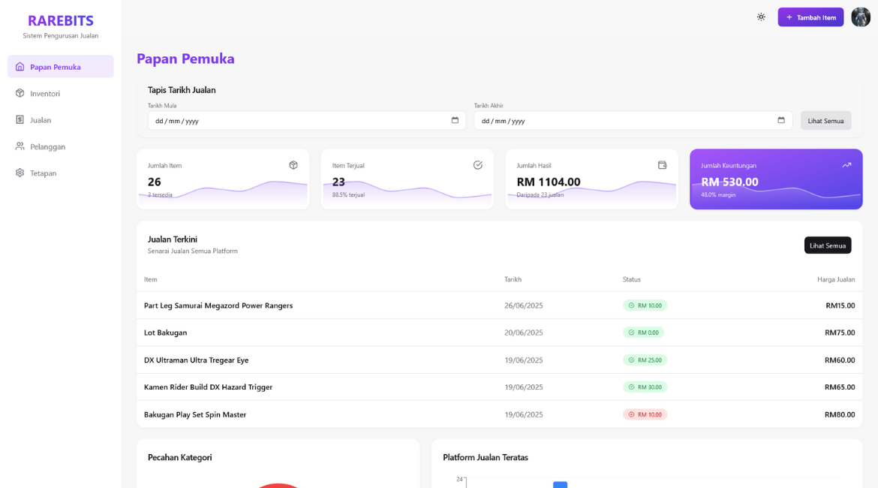The image size is (878, 488).
Task: Click the red RM 10.00 status badge
Action: pos(645,414)
